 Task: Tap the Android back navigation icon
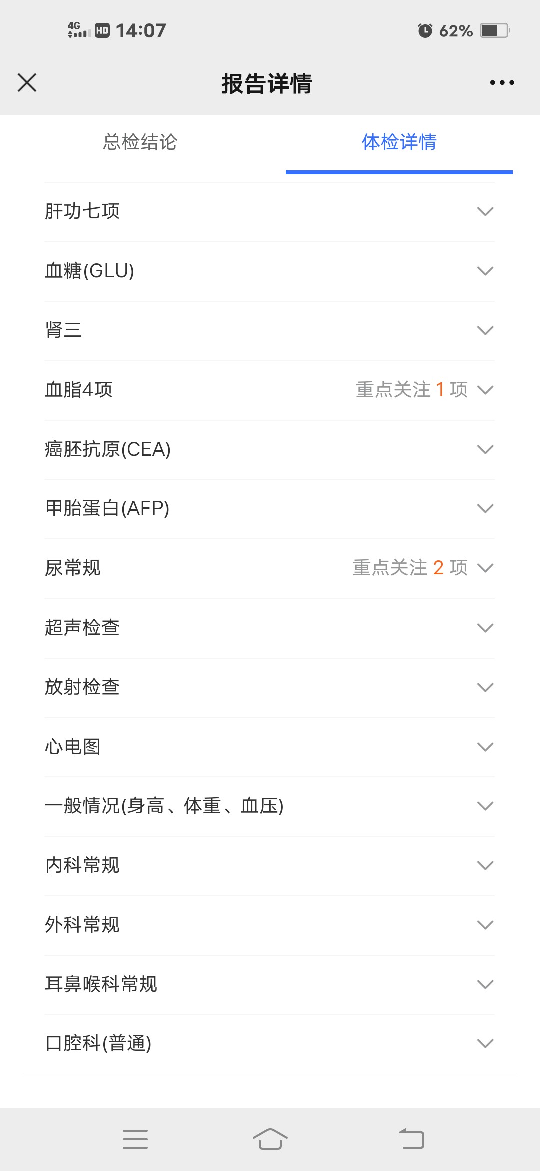point(411,1139)
